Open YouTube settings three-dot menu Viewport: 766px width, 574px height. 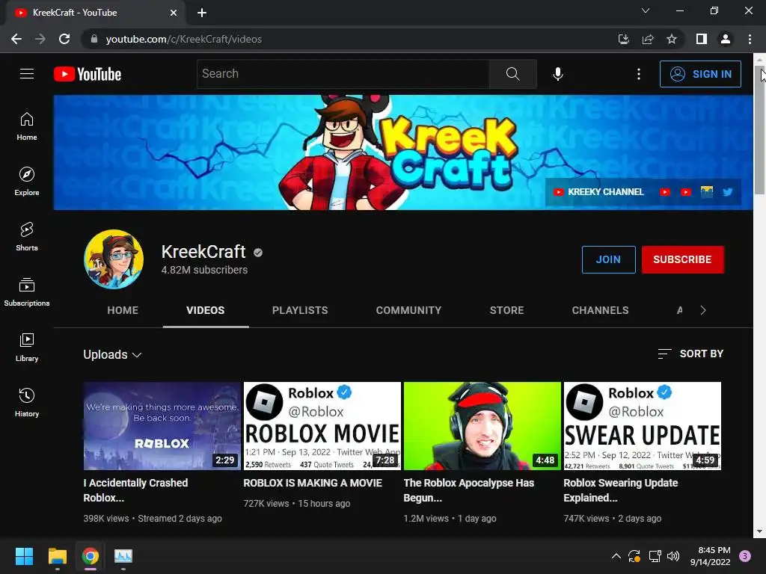pos(639,74)
